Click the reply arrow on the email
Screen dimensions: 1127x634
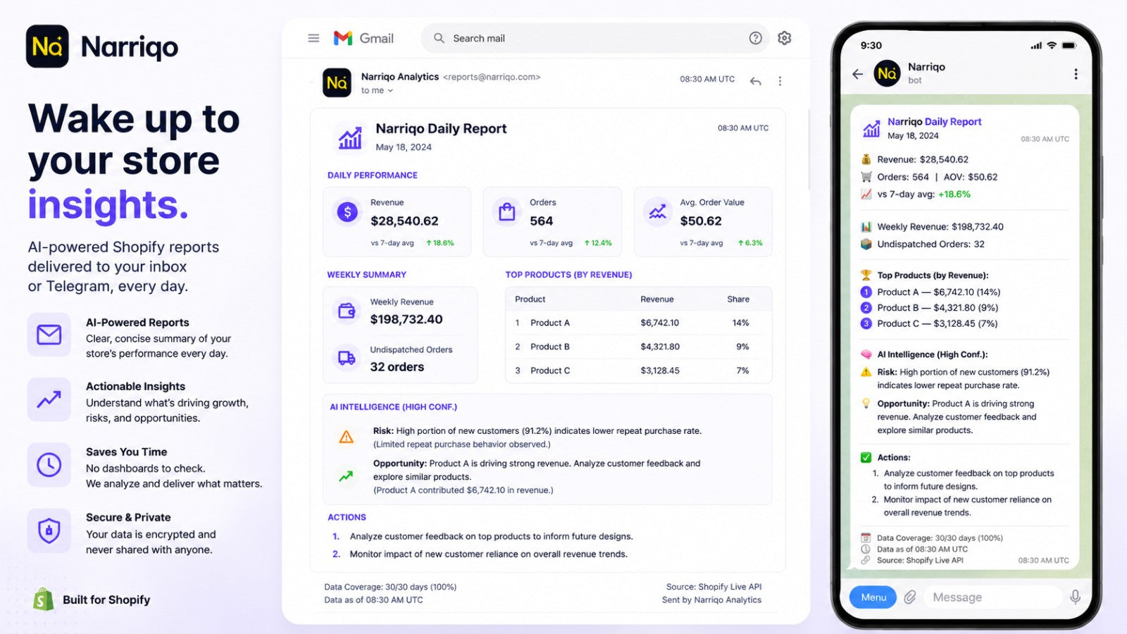pos(755,81)
